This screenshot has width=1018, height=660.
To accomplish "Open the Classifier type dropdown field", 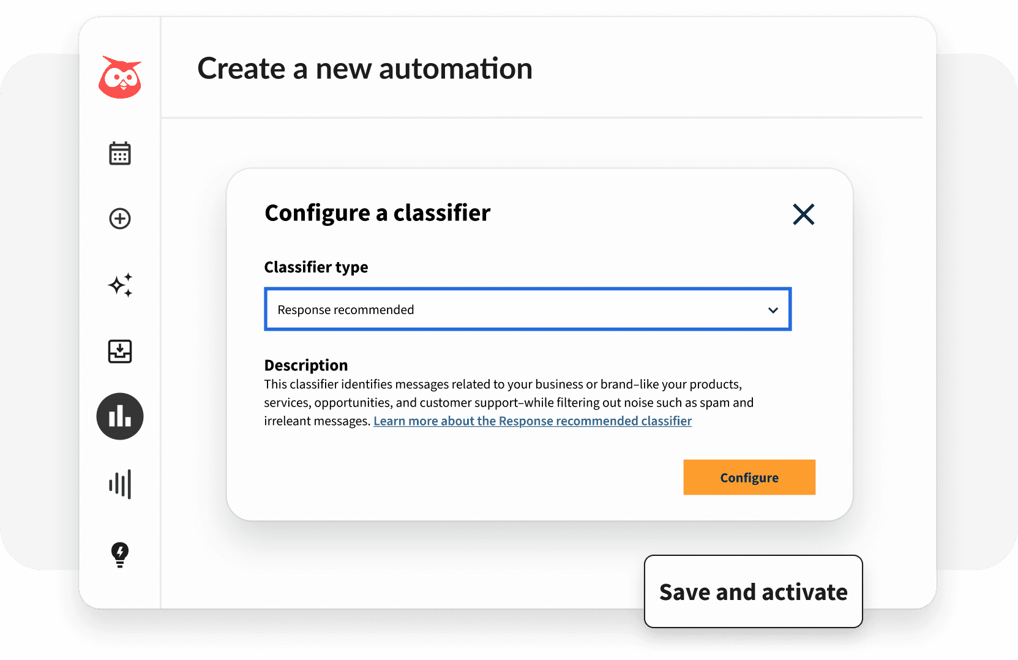I will tap(526, 309).
